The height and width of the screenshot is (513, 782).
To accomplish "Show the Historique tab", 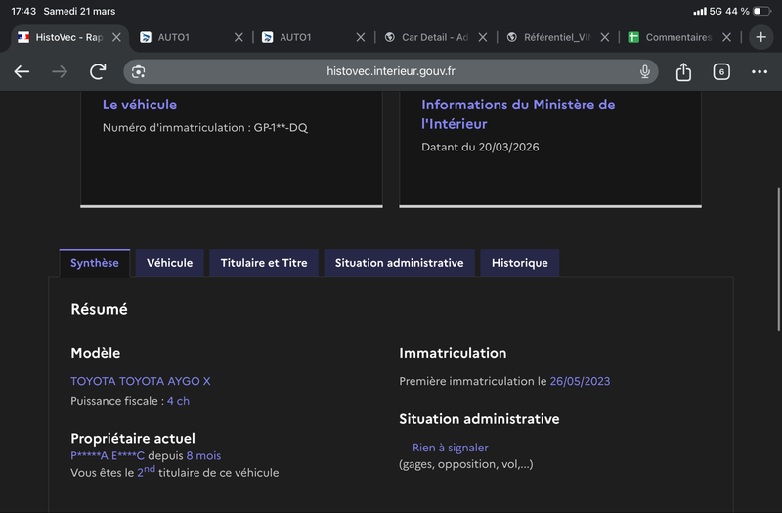I will (x=519, y=263).
